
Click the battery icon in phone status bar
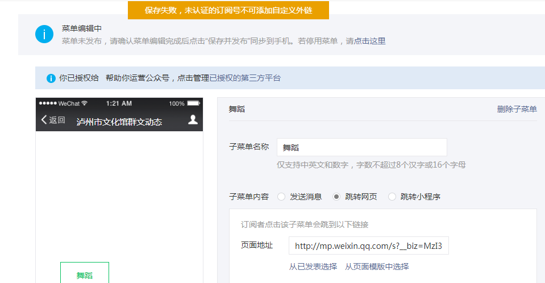pos(194,103)
